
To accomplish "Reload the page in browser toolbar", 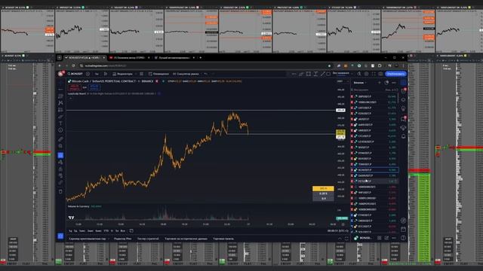I will click(73, 65).
